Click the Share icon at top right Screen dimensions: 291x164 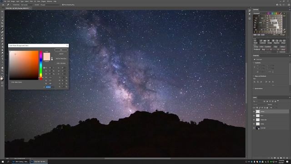pos(289,5)
